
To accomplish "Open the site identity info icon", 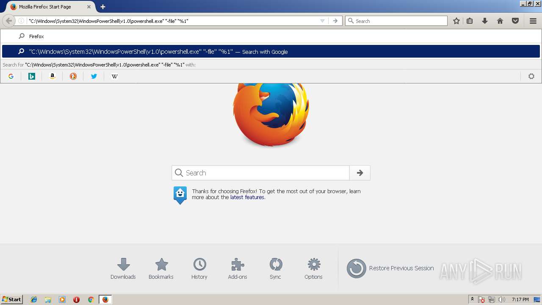I will tap(21, 21).
